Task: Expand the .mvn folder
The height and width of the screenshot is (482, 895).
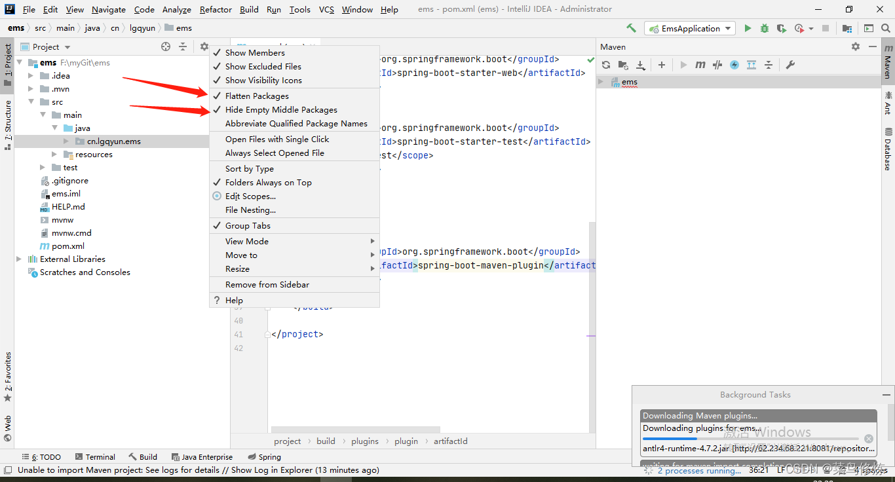Action: pyautogui.click(x=31, y=88)
